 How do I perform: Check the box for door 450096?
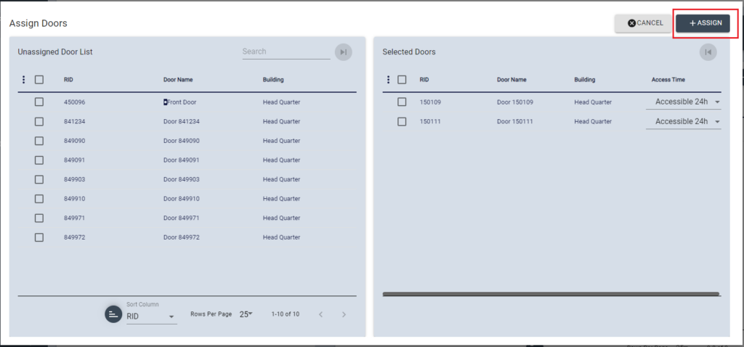pyautogui.click(x=39, y=102)
